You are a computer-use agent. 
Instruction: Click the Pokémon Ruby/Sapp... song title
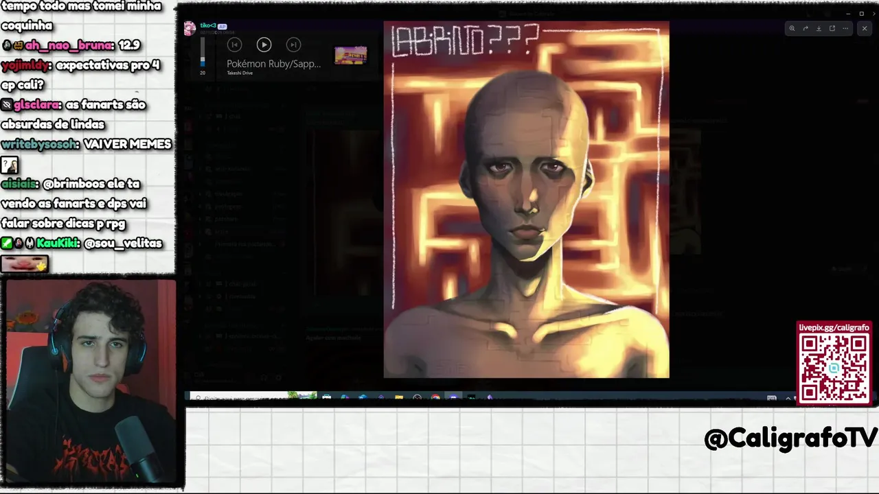(273, 64)
